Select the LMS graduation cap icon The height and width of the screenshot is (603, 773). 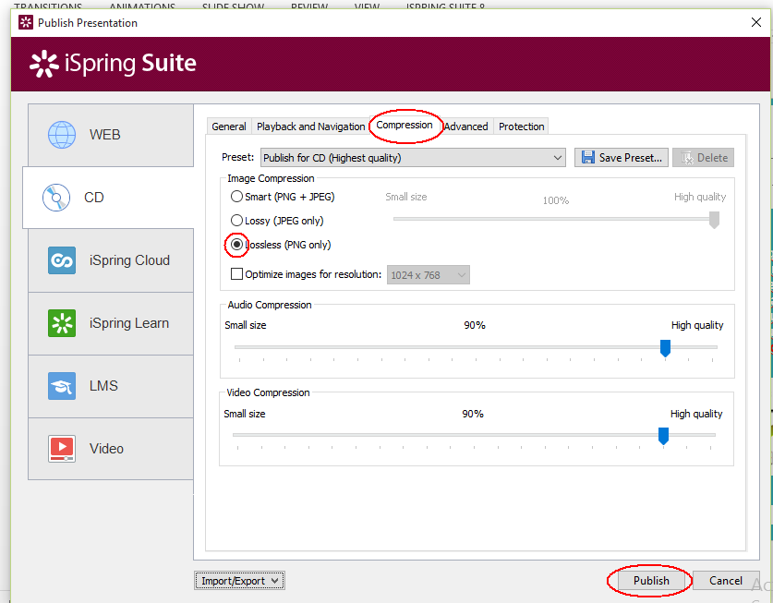pyautogui.click(x=62, y=386)
